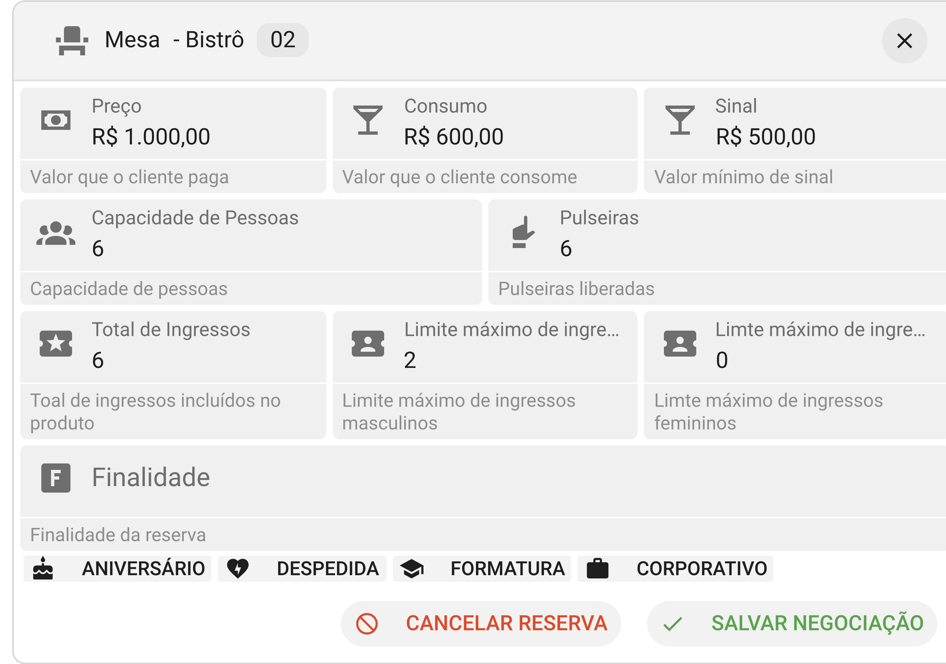
Task: Click the banknote icon next to Preço
Action: 56,120
